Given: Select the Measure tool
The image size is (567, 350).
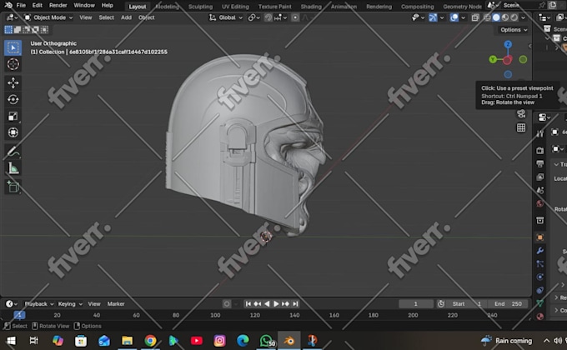Looking at the screenshot, I should coord(13,168).
